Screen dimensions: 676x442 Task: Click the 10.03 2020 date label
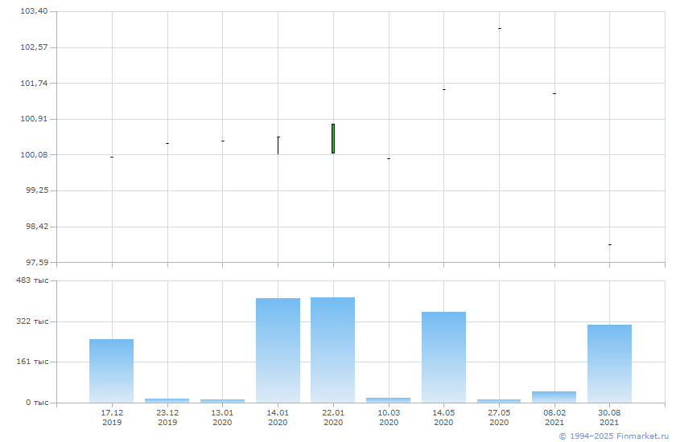(x=389, y=417)
